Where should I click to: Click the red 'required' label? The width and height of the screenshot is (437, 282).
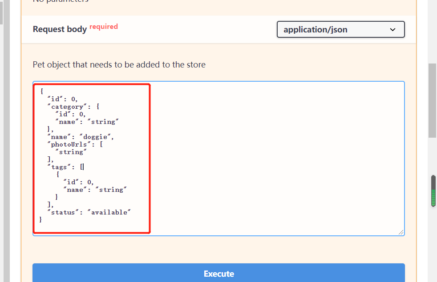tap(104, 26)
